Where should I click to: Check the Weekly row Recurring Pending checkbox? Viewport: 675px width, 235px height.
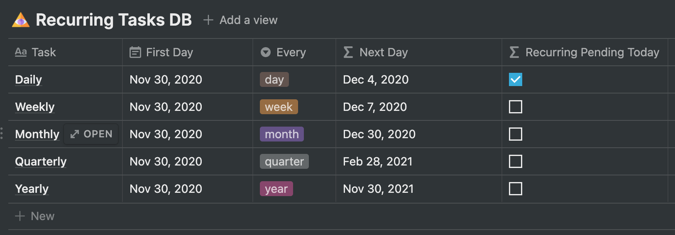pos(515,107)
